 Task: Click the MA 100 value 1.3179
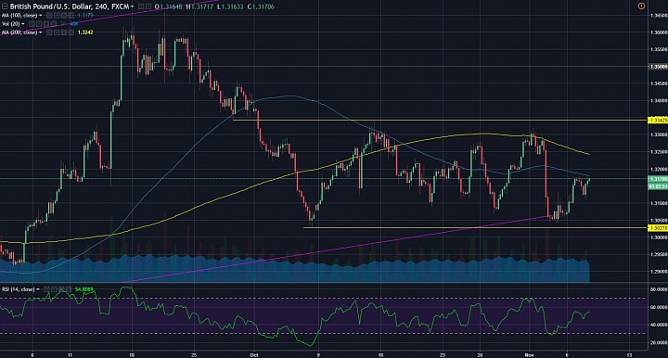point(85,16)
